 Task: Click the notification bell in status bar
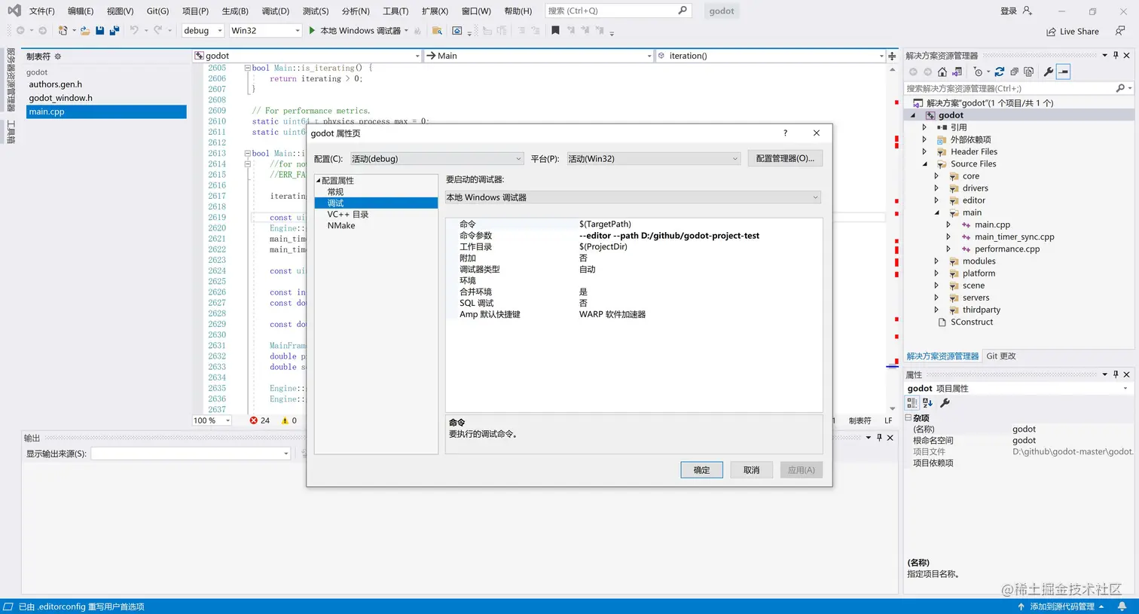[x=1122, y=606]
